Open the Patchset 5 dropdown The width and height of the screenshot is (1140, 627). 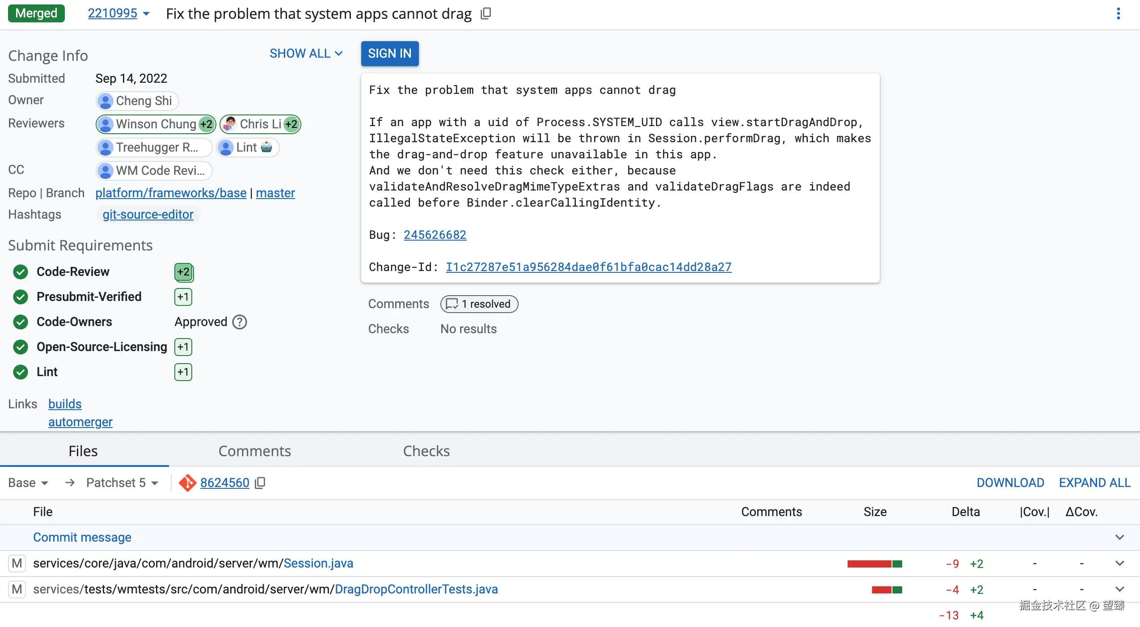122,483
